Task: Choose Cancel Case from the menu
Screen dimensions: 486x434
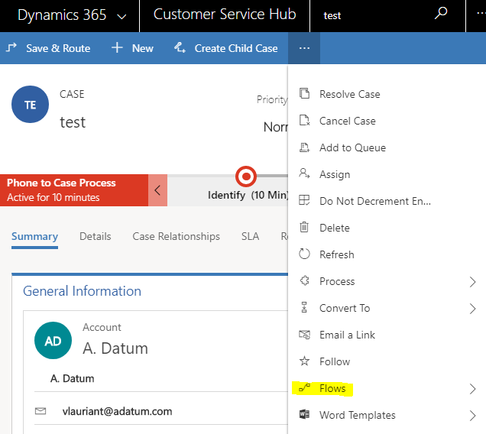Action: click(387, 121)
